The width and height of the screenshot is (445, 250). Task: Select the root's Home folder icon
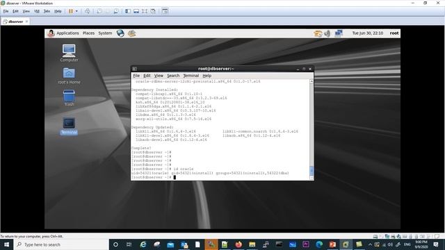tap(69, 76)
